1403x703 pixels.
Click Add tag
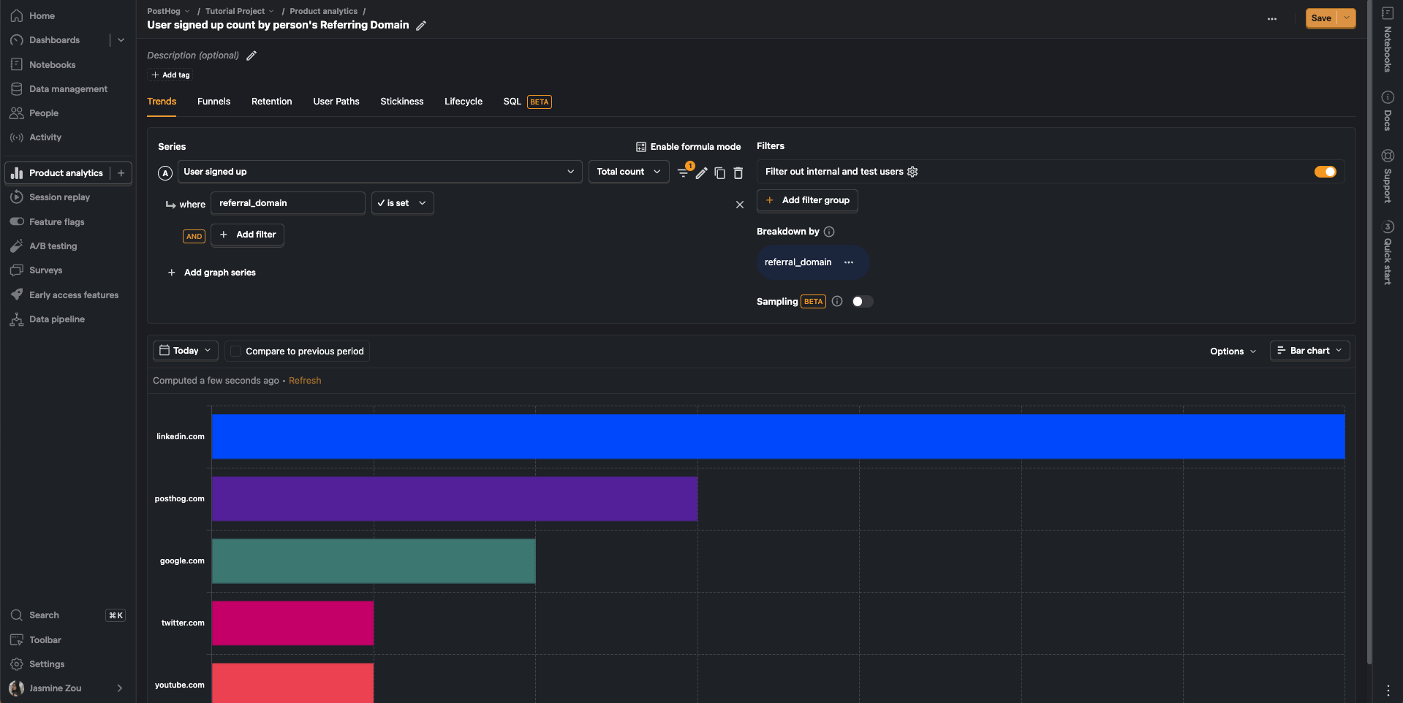(170, 75)
